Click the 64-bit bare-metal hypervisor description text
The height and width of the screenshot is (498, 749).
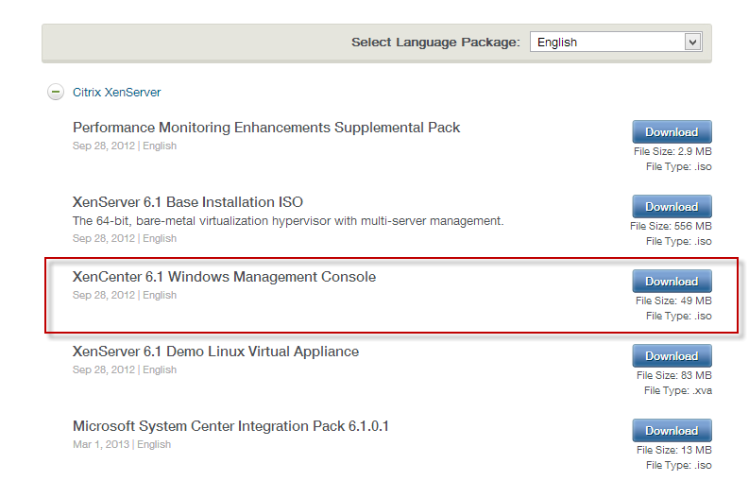pyautogui.click(x=288, y=221)
